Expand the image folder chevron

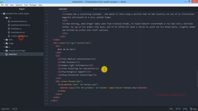pyautogui.click(x=4, y=43)
